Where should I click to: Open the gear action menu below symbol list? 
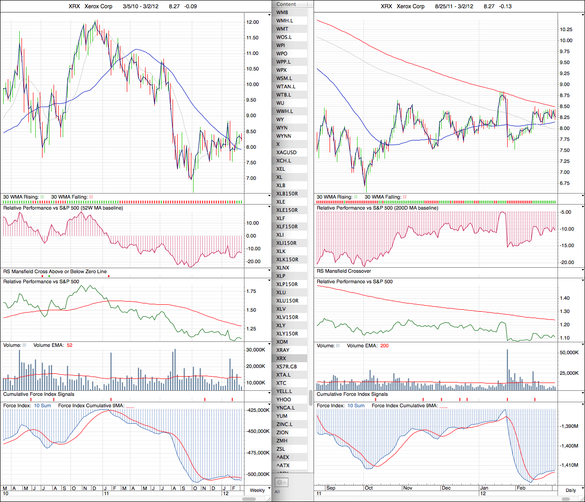(x=281, y=482)
